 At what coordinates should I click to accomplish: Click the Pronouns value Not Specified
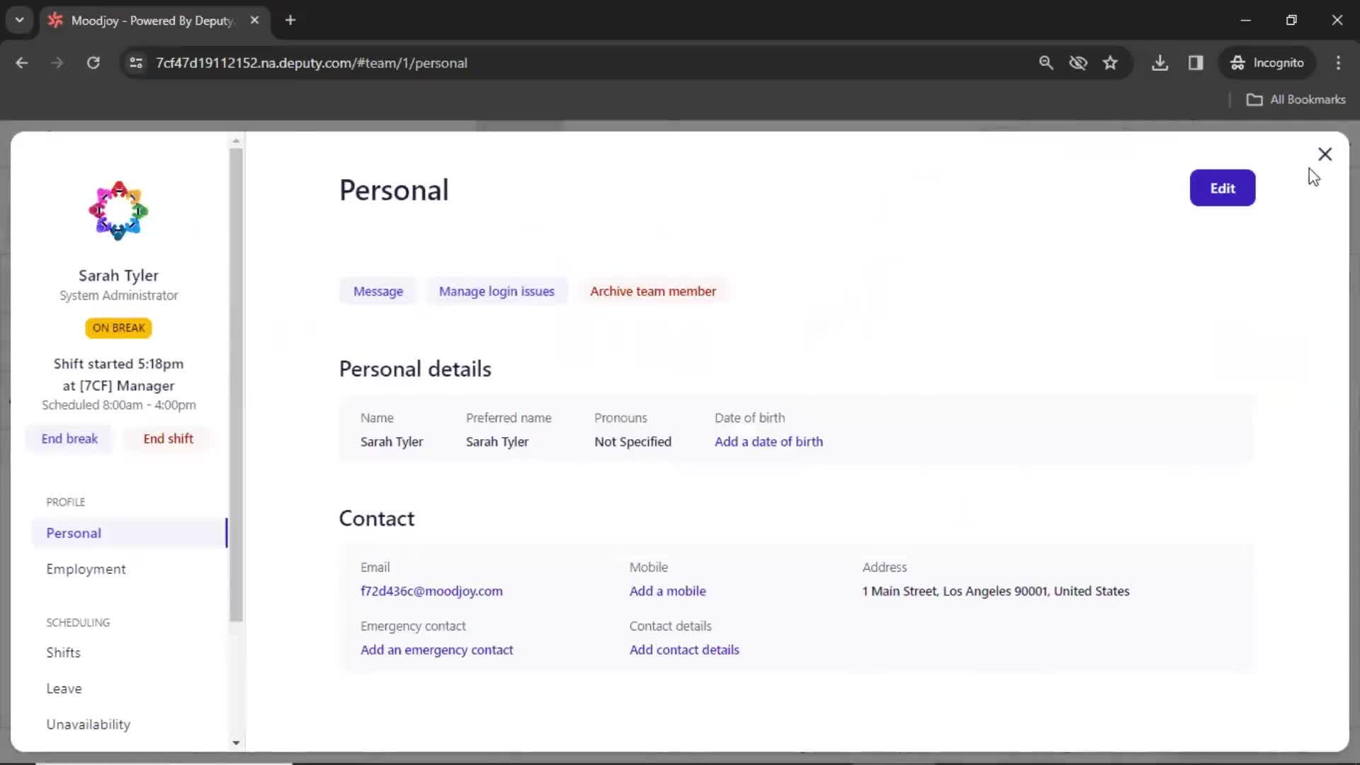click(633, 441)
